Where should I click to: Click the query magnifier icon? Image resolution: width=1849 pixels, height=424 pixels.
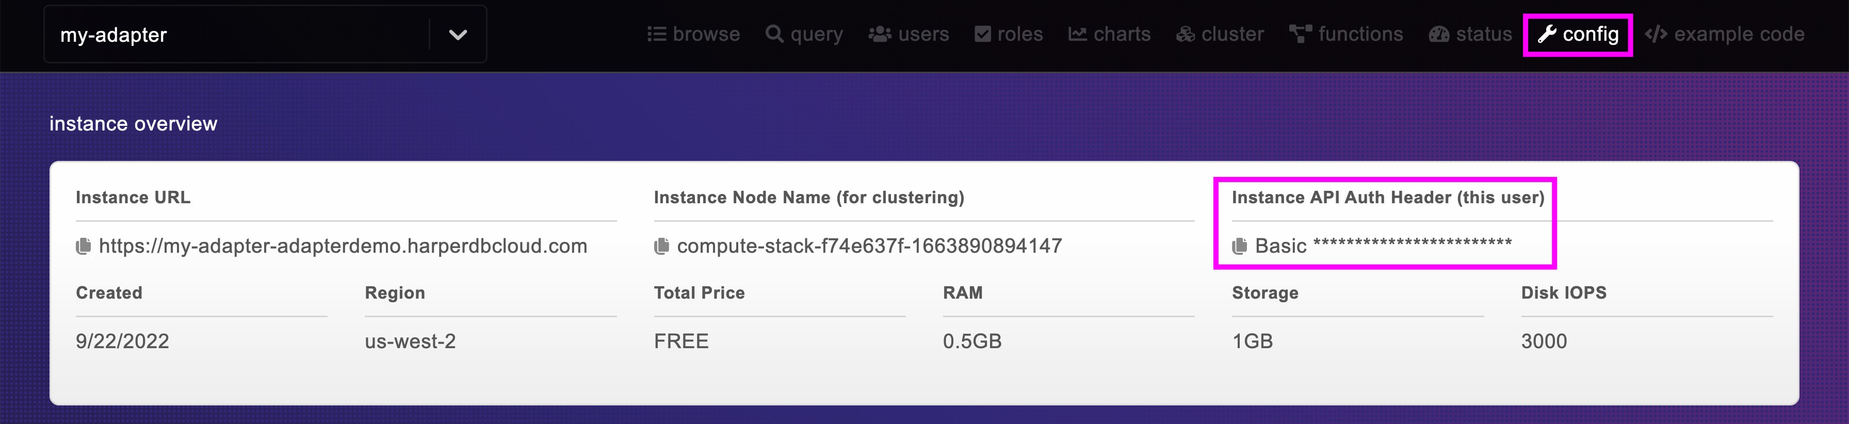tap(774, 35)
